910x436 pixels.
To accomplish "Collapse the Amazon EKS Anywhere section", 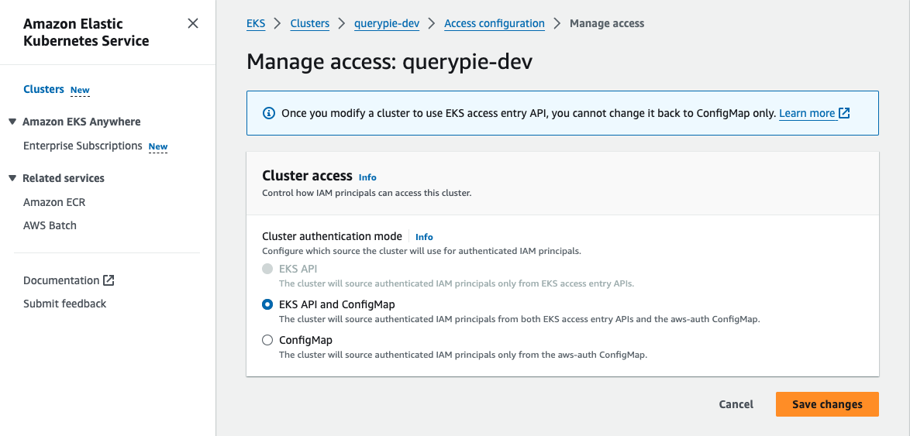I will 12,122.
